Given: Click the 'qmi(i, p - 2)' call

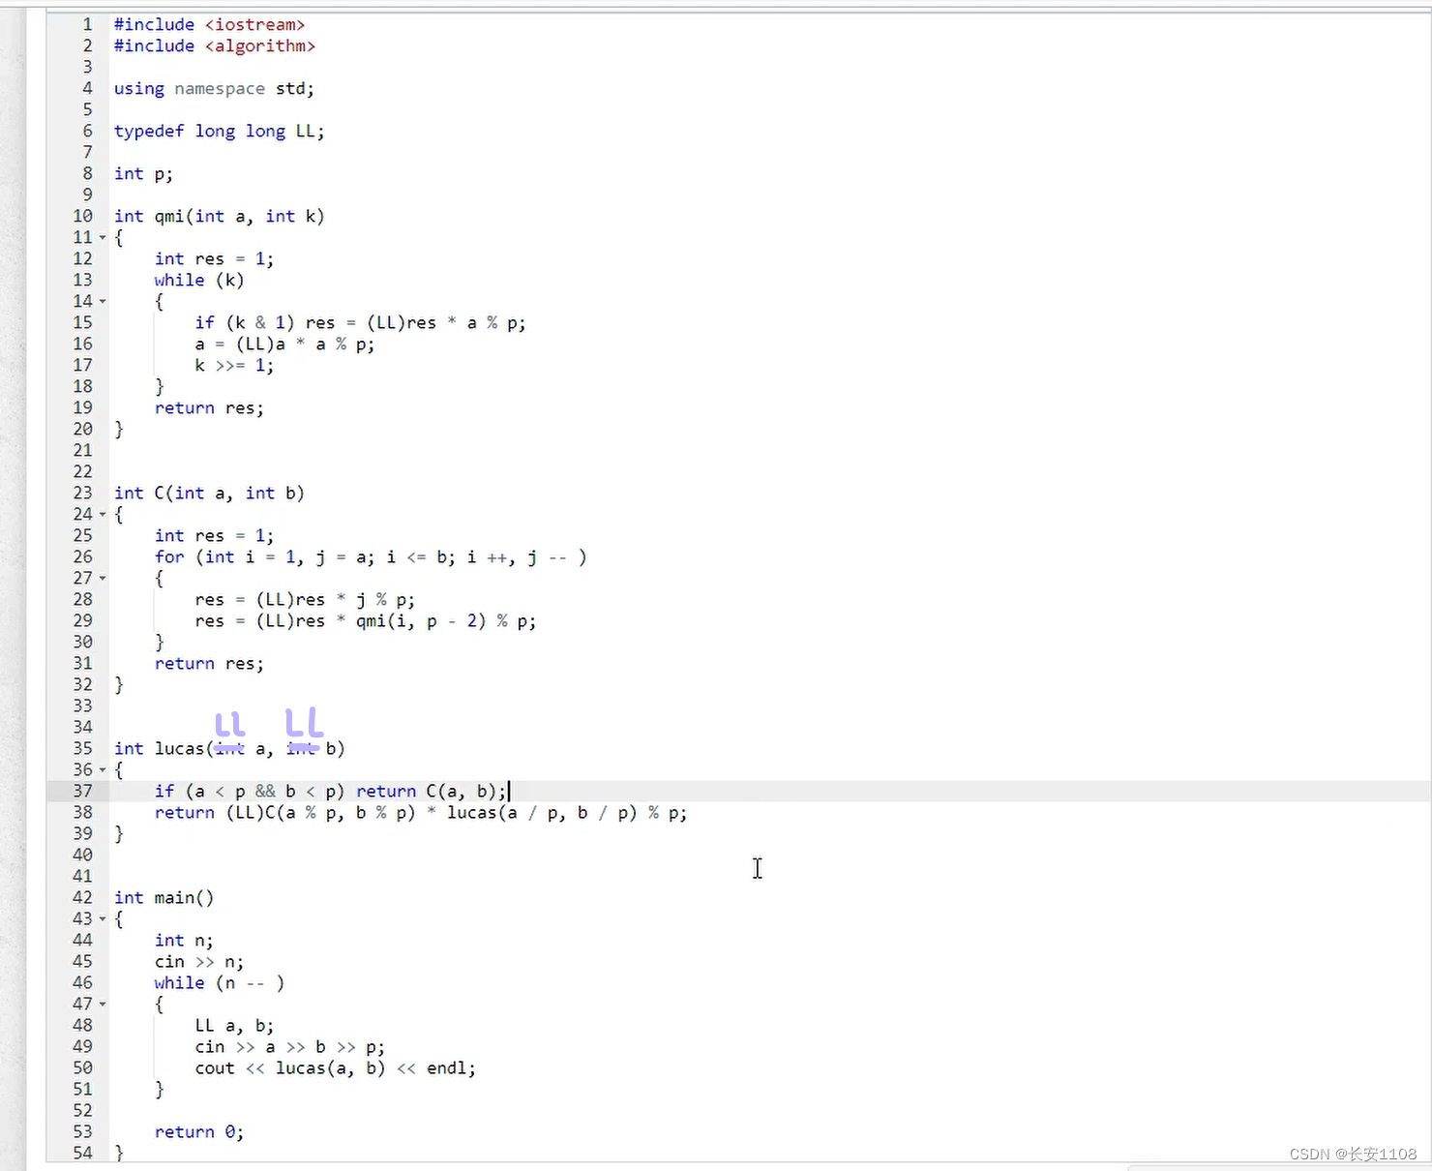Looking at the screenshot, I should tap(421, 620).
